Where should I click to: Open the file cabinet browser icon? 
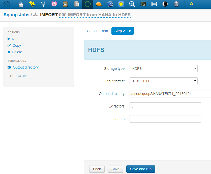65,4
